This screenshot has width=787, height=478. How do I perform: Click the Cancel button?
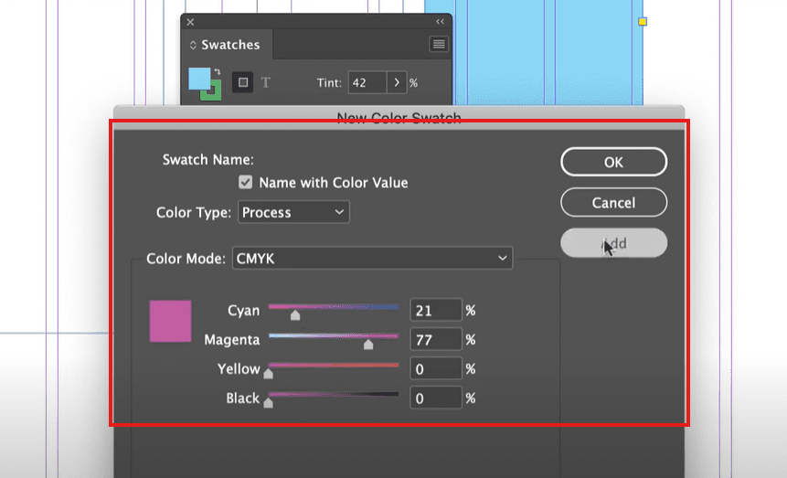point(613,202)
